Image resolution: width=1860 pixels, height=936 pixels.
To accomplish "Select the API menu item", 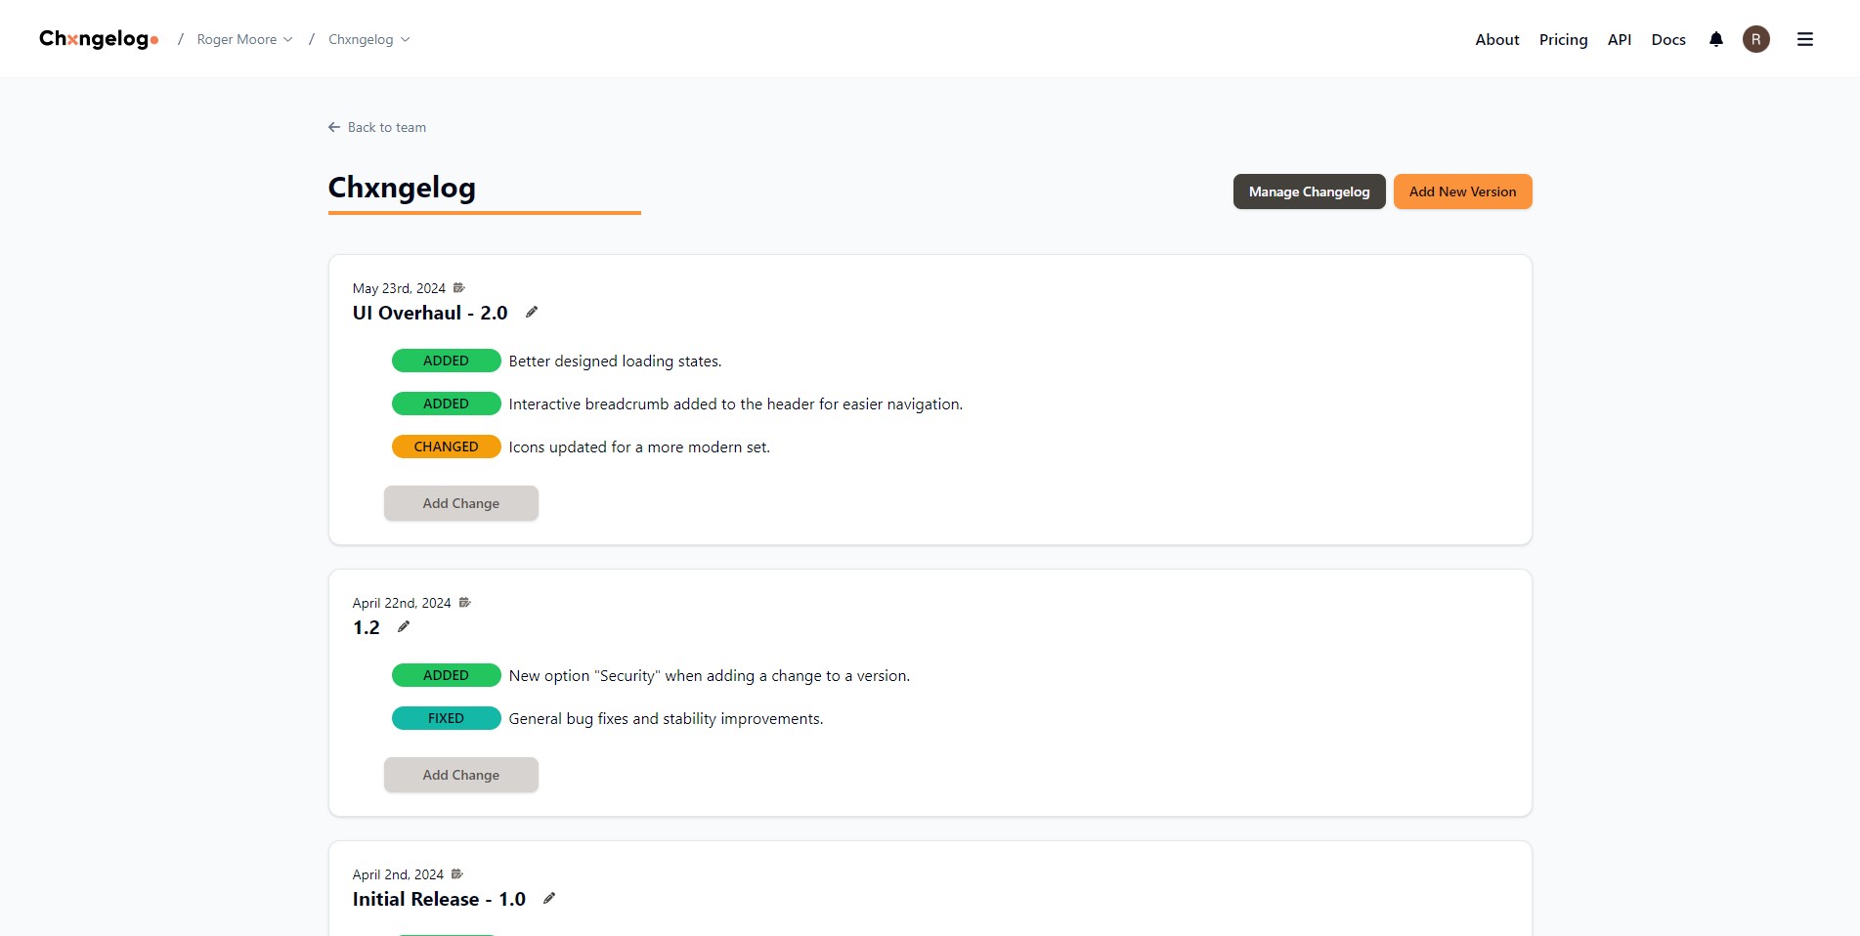I will 1619,39.
